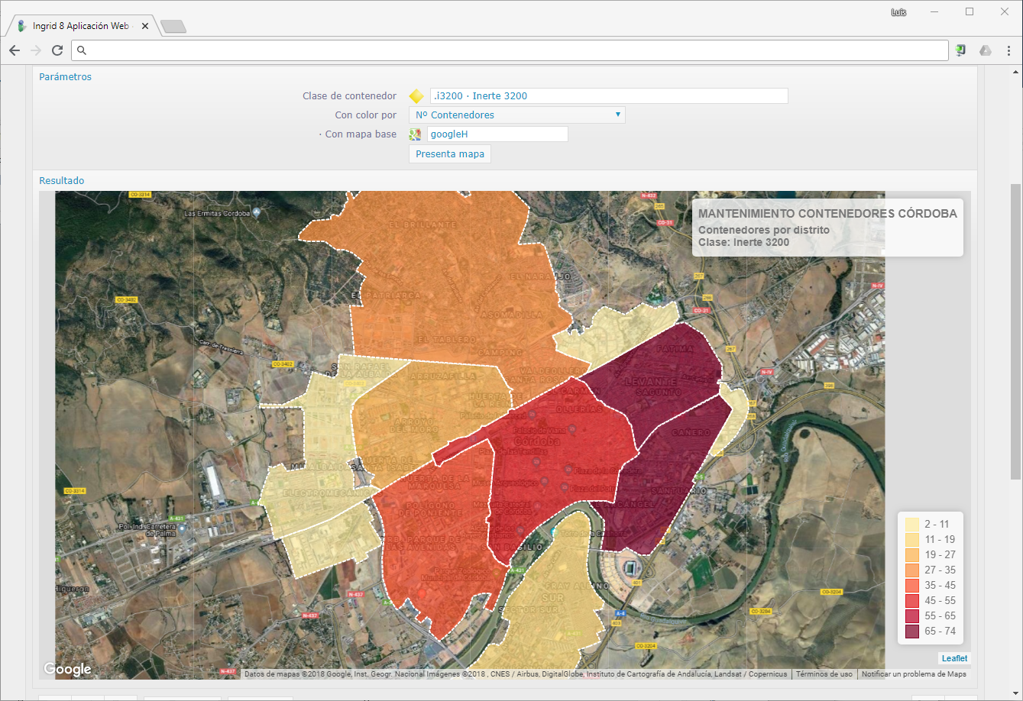Open the 'Términos de uso' link
This screenshot has width=1023, height=701.
[x=824, y=674]
